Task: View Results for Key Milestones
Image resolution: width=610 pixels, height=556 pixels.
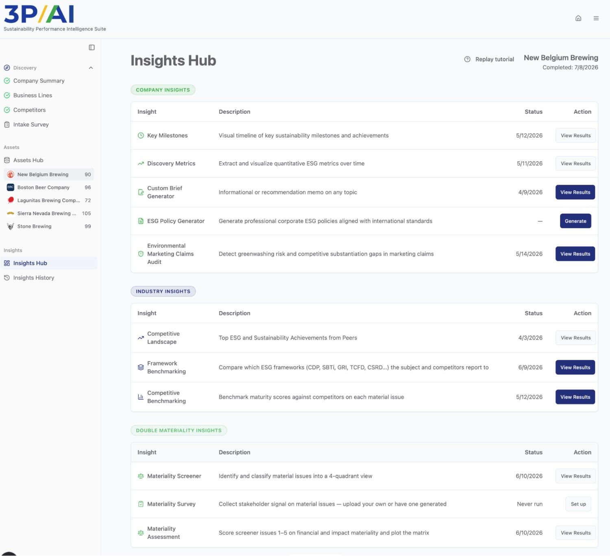Action: tap(575, 136)
